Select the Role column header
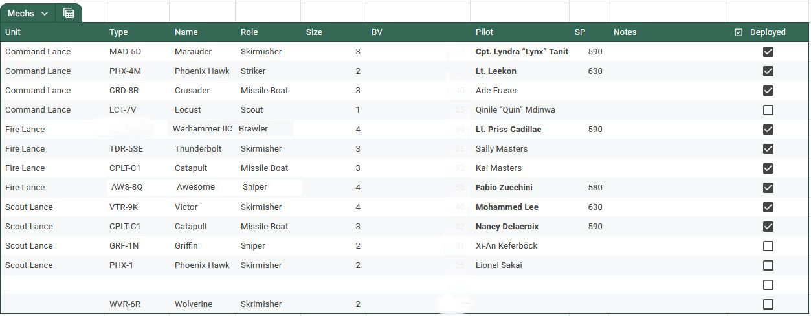Image resolution: width=811 pixels, height=316 pixels. coord(249,32)
